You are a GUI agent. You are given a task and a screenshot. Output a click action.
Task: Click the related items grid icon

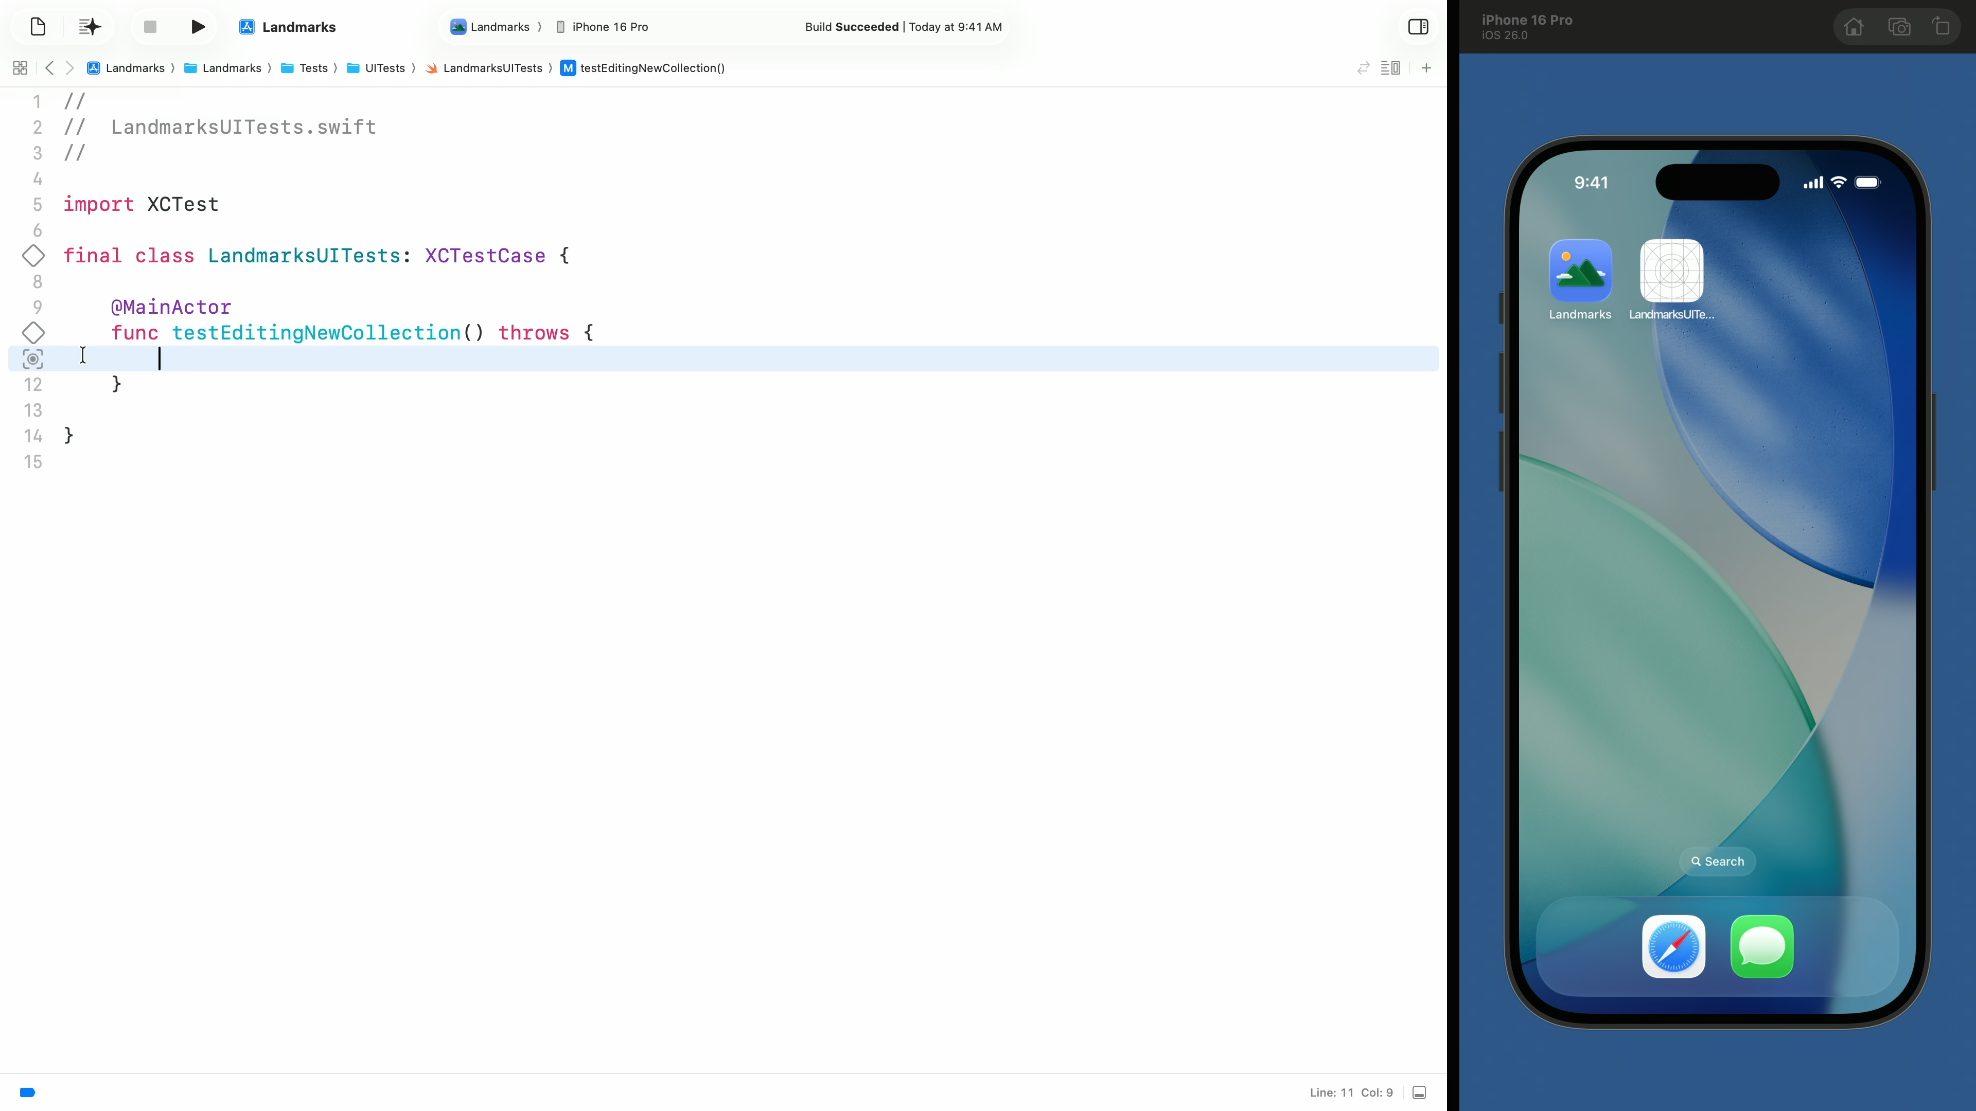coord(20,68)
